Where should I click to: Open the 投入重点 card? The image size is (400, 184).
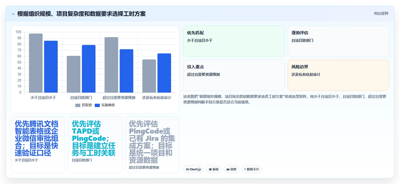click(234, 75)
